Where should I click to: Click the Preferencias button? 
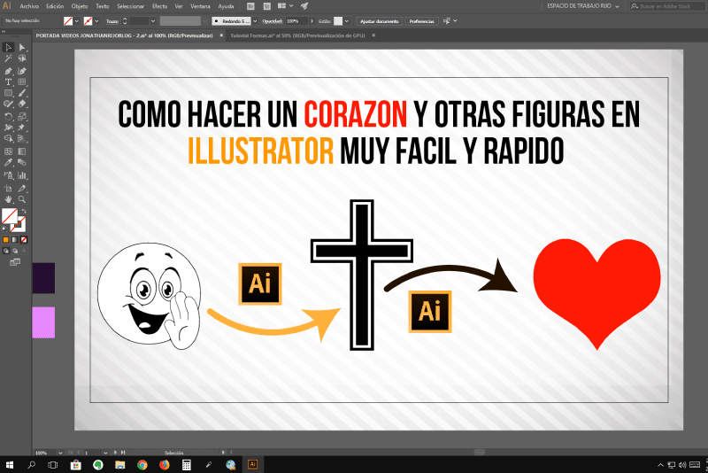tap(422, 21)
